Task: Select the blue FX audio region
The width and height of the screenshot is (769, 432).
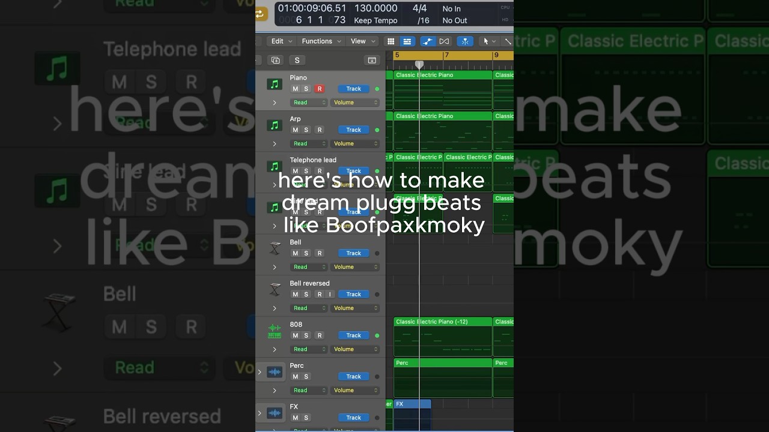Action: pos(413,415)
